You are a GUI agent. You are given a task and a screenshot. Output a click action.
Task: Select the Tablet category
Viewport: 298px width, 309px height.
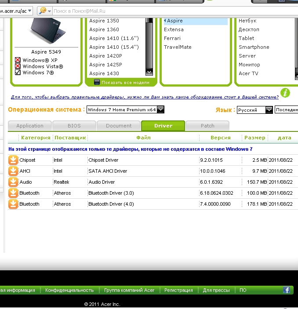click(x=247, y=38)
